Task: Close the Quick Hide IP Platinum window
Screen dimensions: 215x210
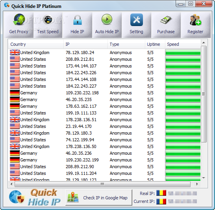Action: 204,4
